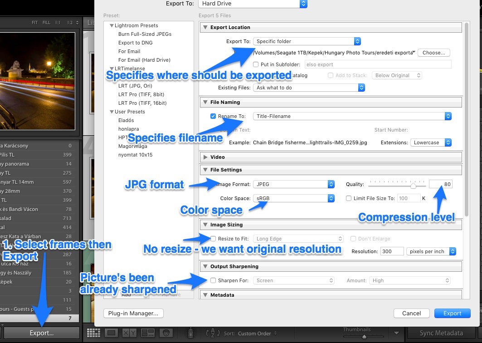Cancel the export dialog
Screen dimensions: 482x343
(412, 313)
